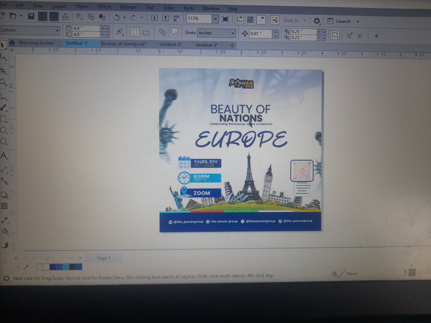Open the Bitmaps menu
Image resolution: width=431 pixels, height=323 pixels.
128,7
